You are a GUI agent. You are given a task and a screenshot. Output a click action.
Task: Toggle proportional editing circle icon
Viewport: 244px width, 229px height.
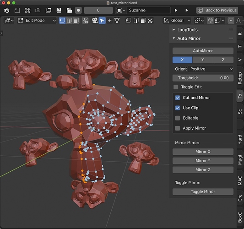click(231, 21)
